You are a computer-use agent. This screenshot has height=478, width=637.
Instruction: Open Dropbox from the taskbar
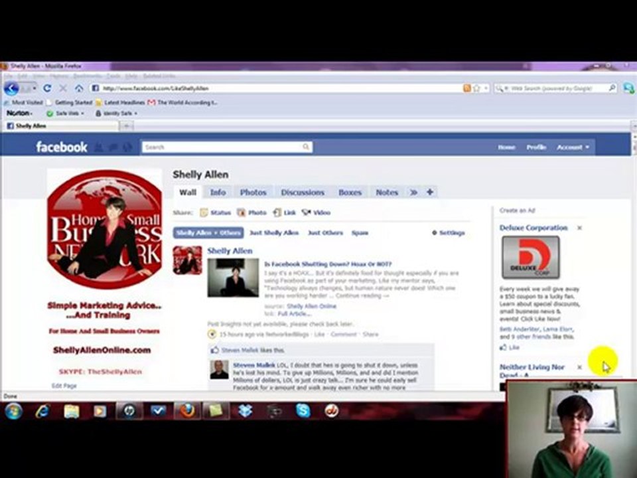tap(245, 411)
